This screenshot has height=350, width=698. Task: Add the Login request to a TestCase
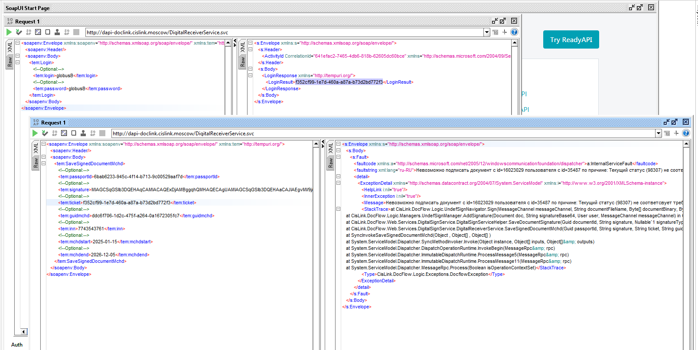[x=19, y=32]
